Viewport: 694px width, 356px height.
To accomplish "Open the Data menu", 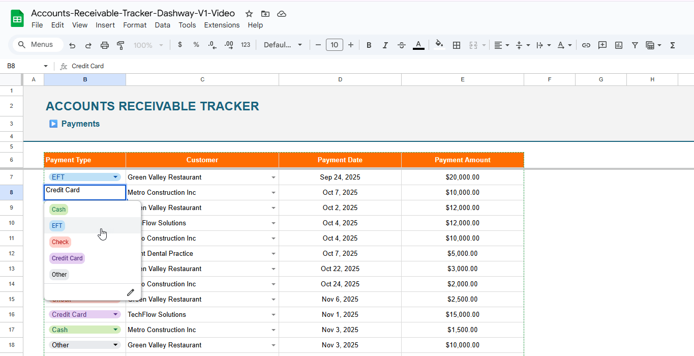I will pos(163,25).
